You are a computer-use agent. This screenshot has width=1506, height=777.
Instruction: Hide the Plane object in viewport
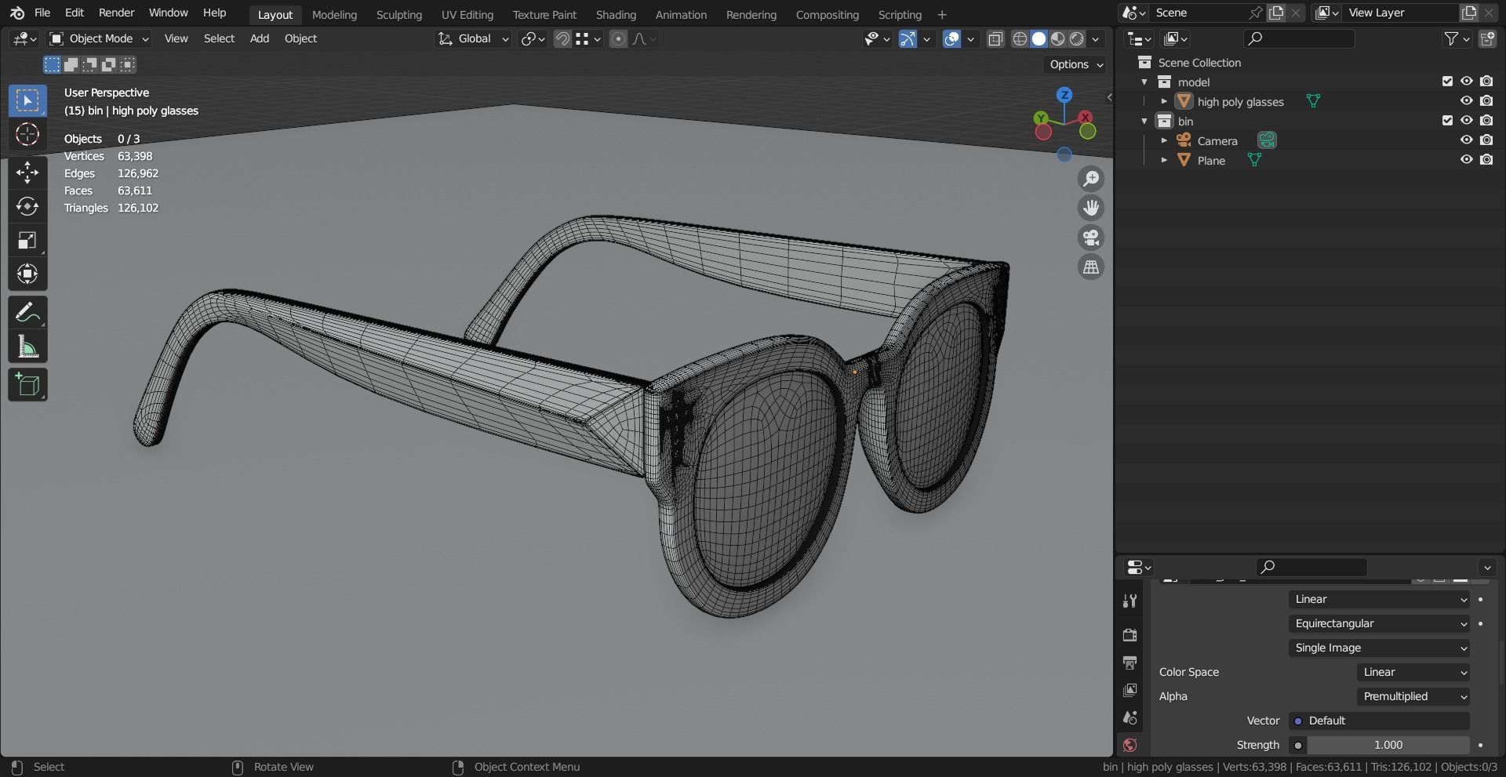click(x=1466, y=160)
